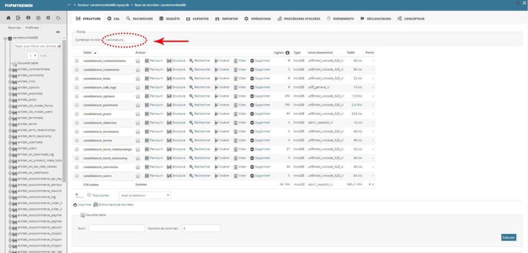This screenshot has height=253, width=528.
Task: Open the Exporter tab
Action: pyautogui.click(x=197, y=19)
